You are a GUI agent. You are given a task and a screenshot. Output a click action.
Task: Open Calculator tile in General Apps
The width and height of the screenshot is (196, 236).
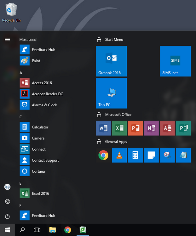135,155
